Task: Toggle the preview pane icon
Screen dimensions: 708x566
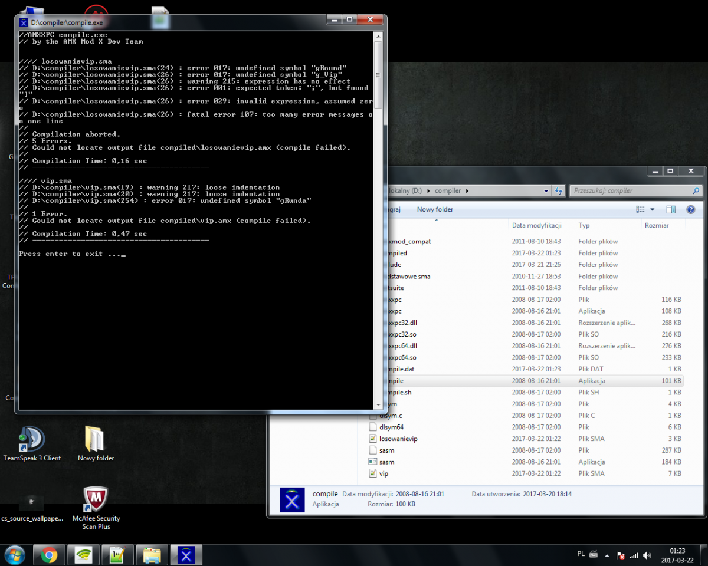Action: click(x=671, y=209)
